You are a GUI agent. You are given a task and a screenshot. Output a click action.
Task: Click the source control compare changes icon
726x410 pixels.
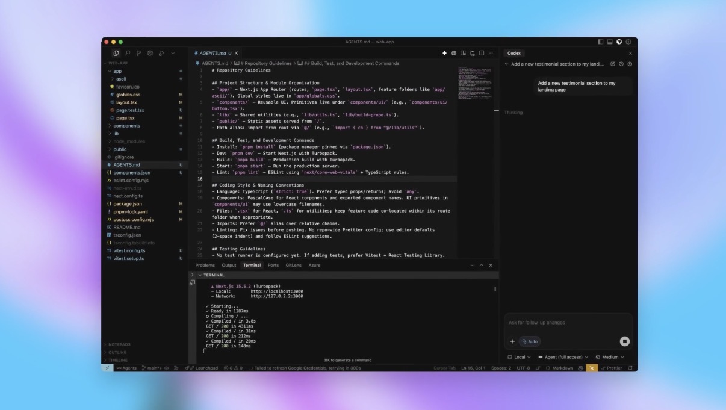473,53
